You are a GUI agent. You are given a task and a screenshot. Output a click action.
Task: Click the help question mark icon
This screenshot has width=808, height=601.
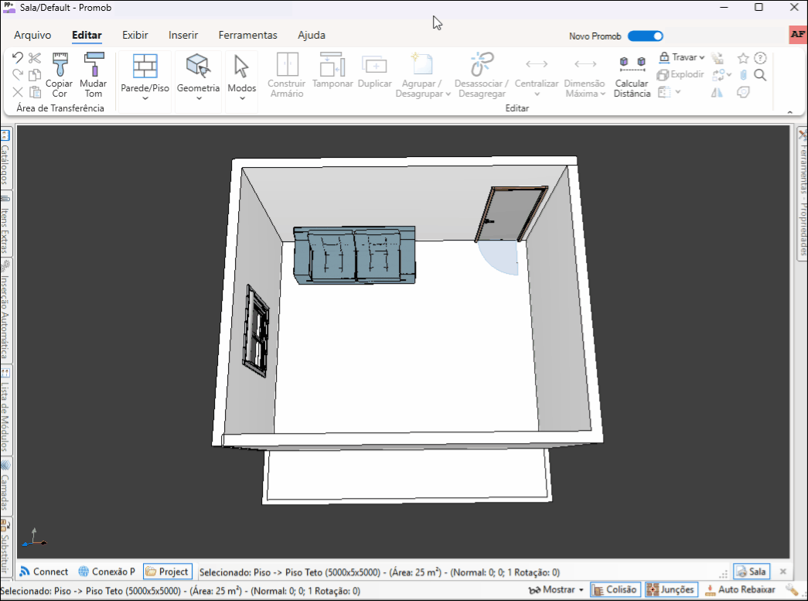[760, 58]
